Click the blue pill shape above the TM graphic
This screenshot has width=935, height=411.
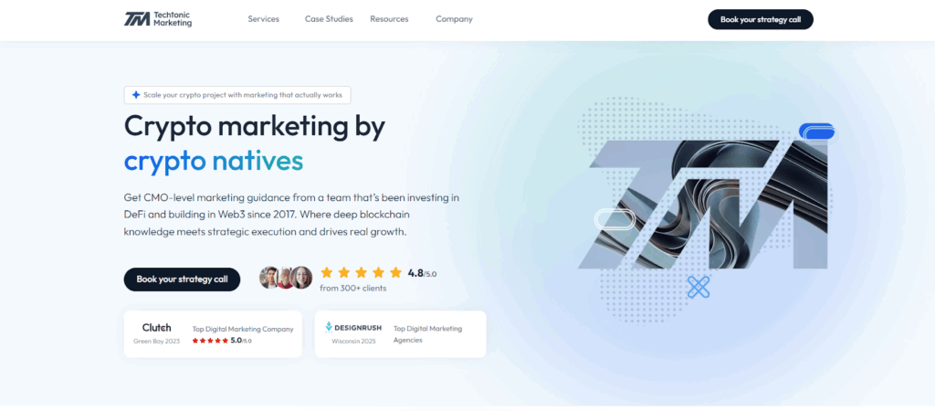[817, 132]
